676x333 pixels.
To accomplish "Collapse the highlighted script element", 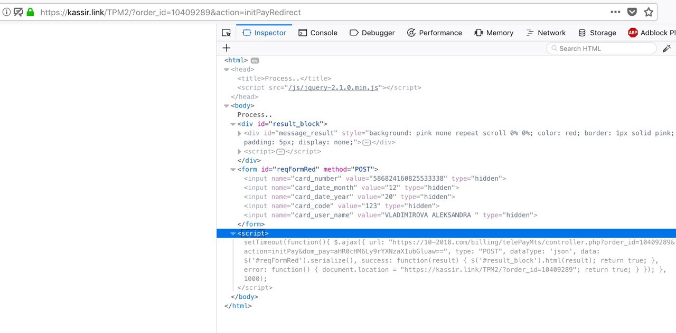I will [233, 233].
